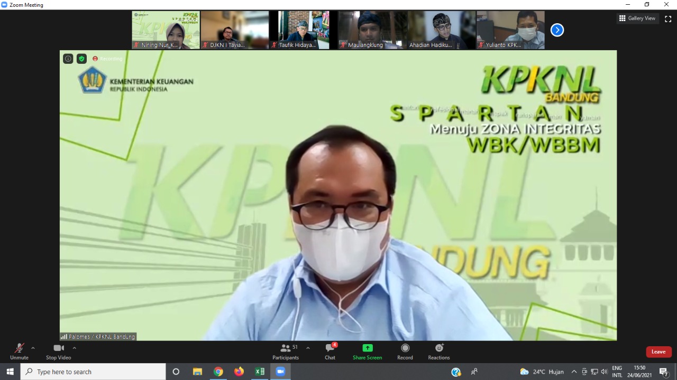The width and height of the screenshot is (677, 380).
Task: Start recording with the Record button
Action: 405,351
